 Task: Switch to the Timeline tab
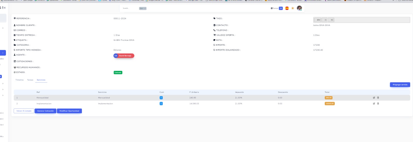(19, 80)
